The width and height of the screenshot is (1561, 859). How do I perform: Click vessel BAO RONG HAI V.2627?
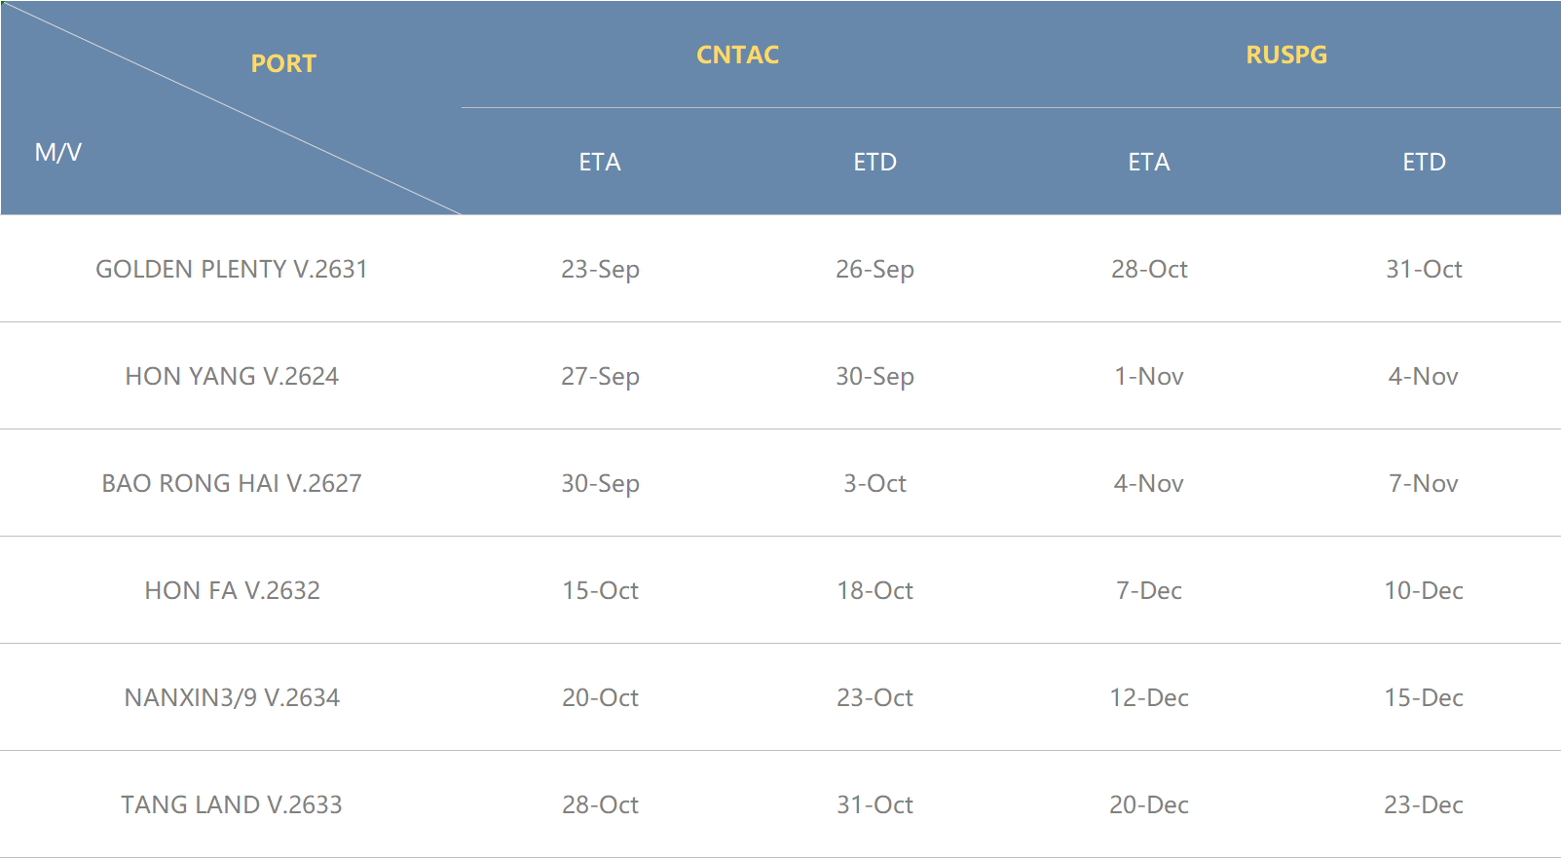click(232, 483)
